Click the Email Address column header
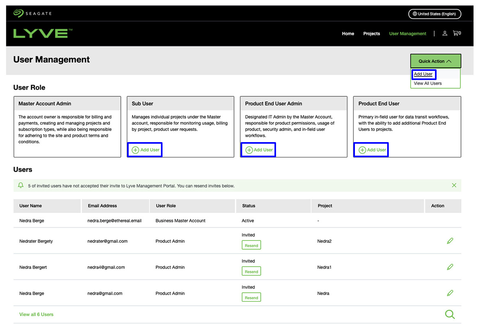The width and height of the screenshot is (478, 336). 116,206
